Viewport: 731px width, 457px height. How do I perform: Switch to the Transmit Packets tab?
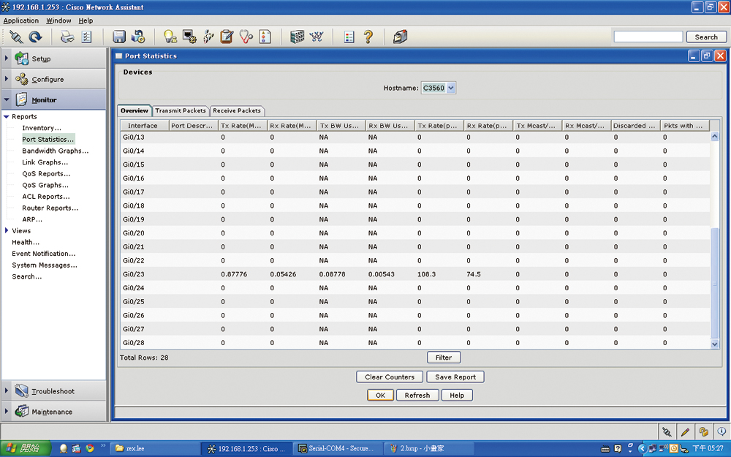point(181,110)
